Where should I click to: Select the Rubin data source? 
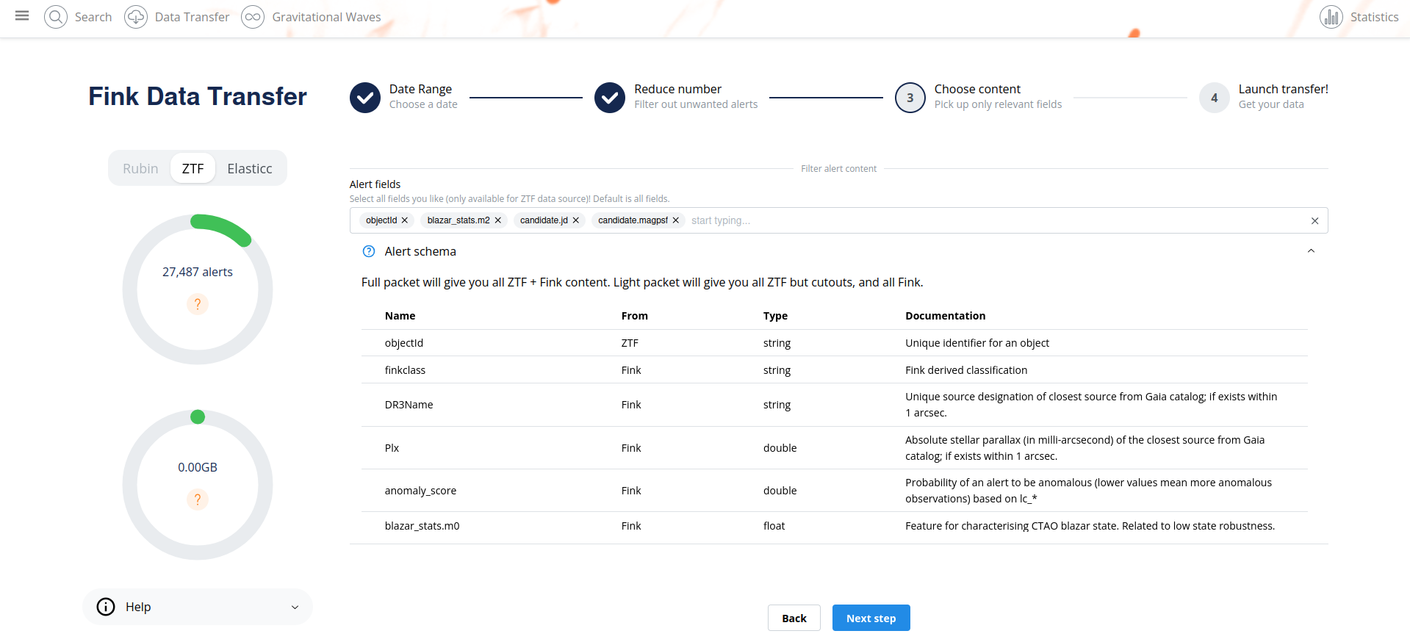pos(140,168)
